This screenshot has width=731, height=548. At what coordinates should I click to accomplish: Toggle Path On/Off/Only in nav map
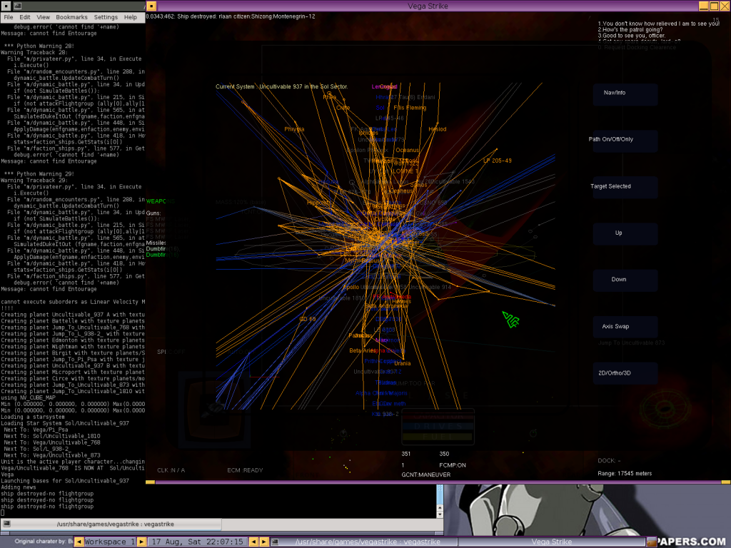tap(625, 141)
